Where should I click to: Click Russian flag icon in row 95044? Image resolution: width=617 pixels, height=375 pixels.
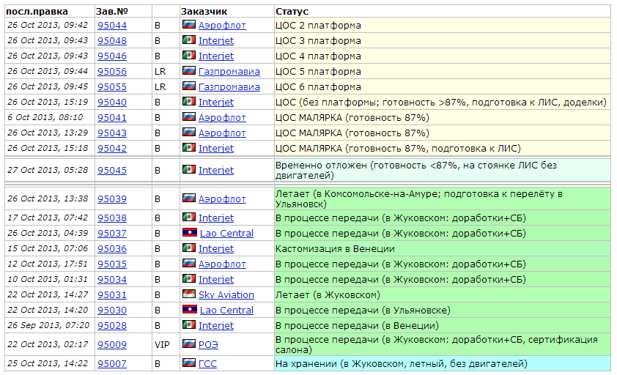[x=189, y=24]
